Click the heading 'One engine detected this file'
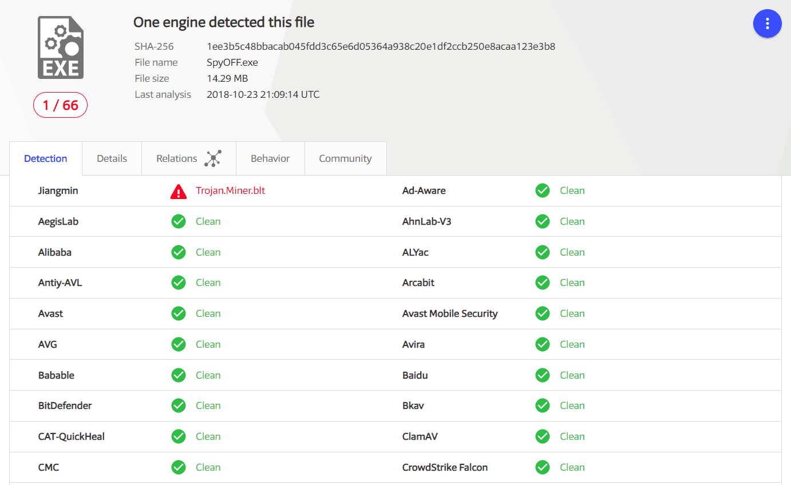This screenshot has height=485, width=791. 224,22
